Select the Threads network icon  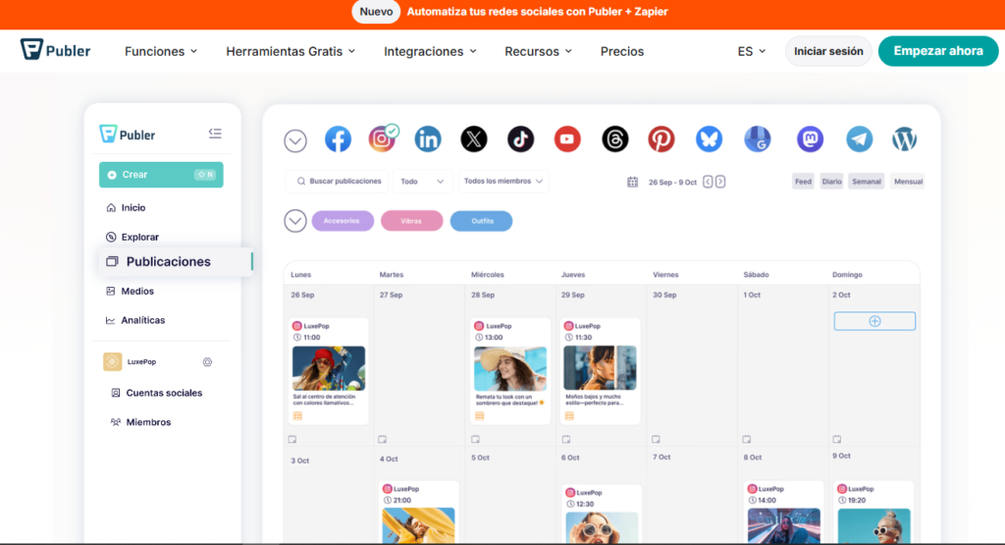[x=614, y=139]
